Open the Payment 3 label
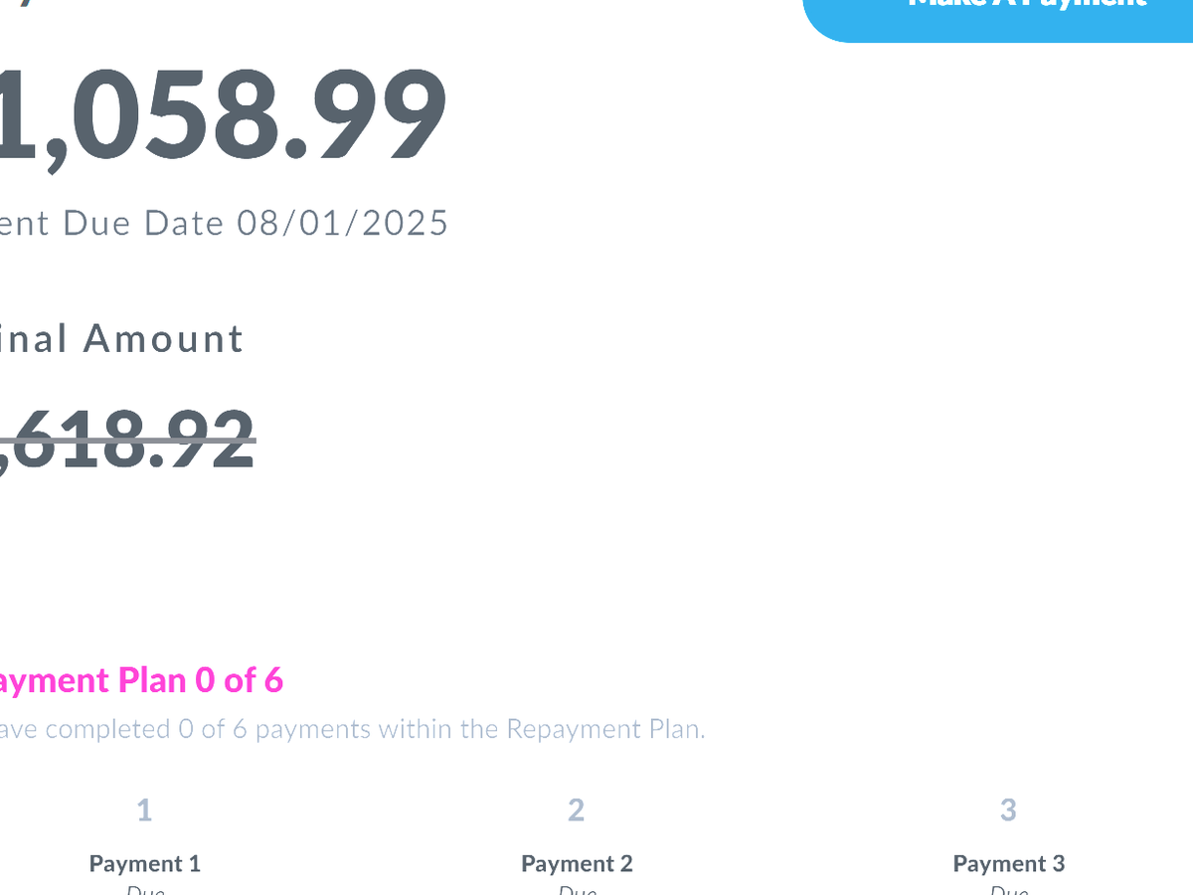The image size is (1193, 895). coord(1008,863)
